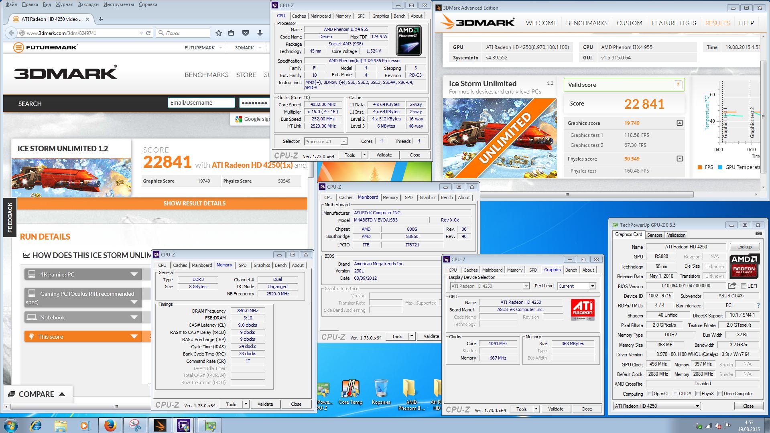Screen dimensions: 770x433
Task: Open Core Temp desktop shortcut
Action: [350, 392]
